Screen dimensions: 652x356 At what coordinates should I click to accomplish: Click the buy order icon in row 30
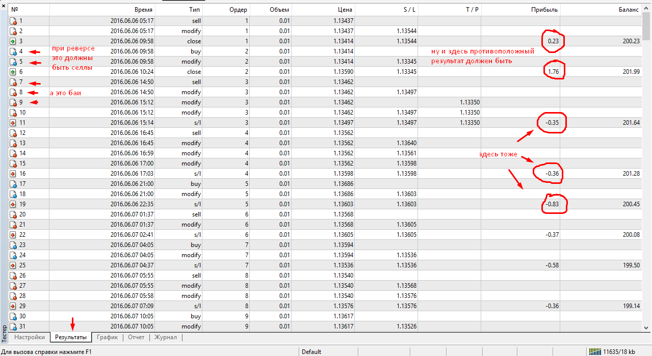[x=13, y=316]
